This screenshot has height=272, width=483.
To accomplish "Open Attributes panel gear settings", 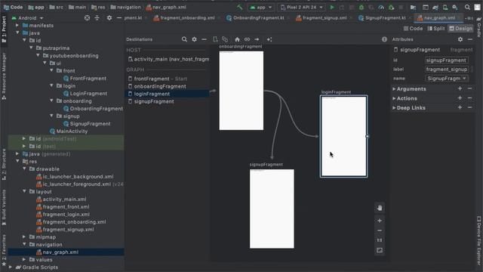I will tap(460, 39).
